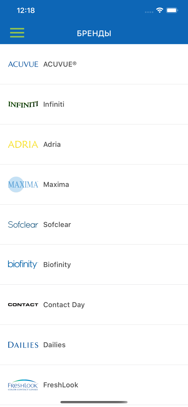
Task: Select the ACUVUE® brand name
Action: pos(60,64)
